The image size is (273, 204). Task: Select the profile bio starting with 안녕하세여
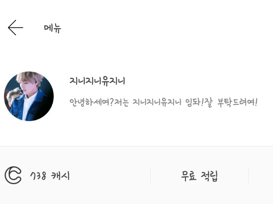tap(163, 102)
